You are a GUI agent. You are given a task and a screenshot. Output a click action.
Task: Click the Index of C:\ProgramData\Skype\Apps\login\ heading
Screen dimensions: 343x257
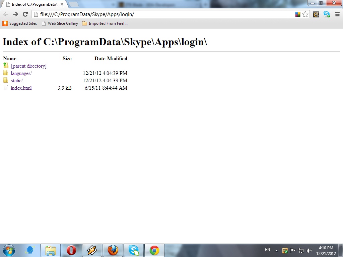(x=105, y=42)
